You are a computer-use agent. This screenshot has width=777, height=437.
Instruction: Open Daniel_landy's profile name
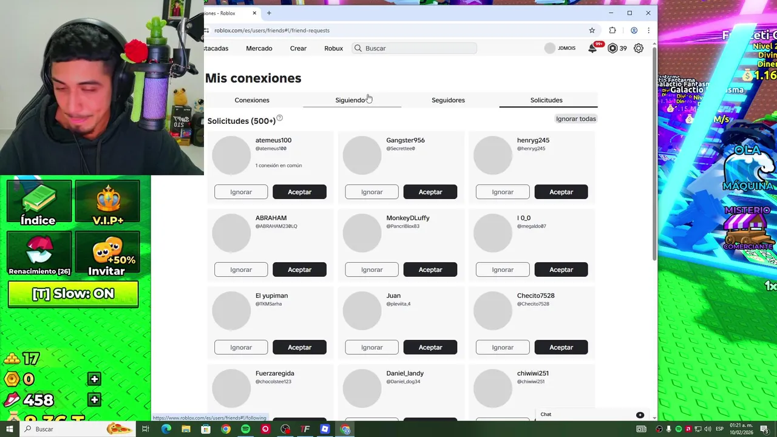[405, 373]
